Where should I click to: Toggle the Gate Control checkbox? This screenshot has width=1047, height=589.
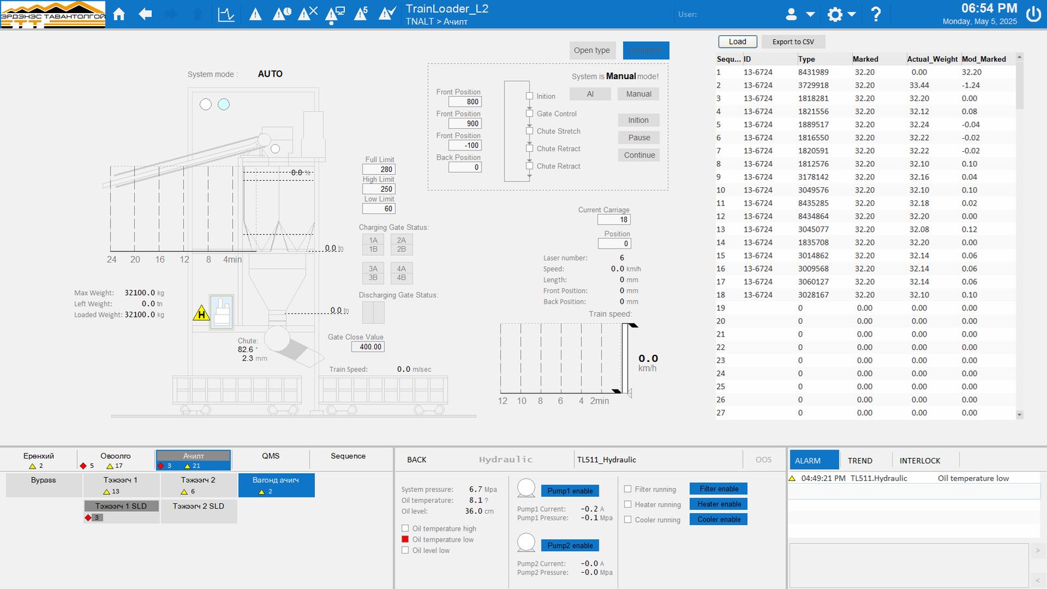pos(530,113)
